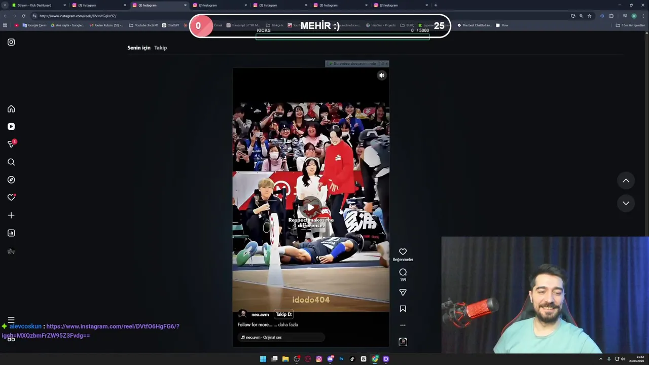Switch to Takip tab

(x=160, y=48)
